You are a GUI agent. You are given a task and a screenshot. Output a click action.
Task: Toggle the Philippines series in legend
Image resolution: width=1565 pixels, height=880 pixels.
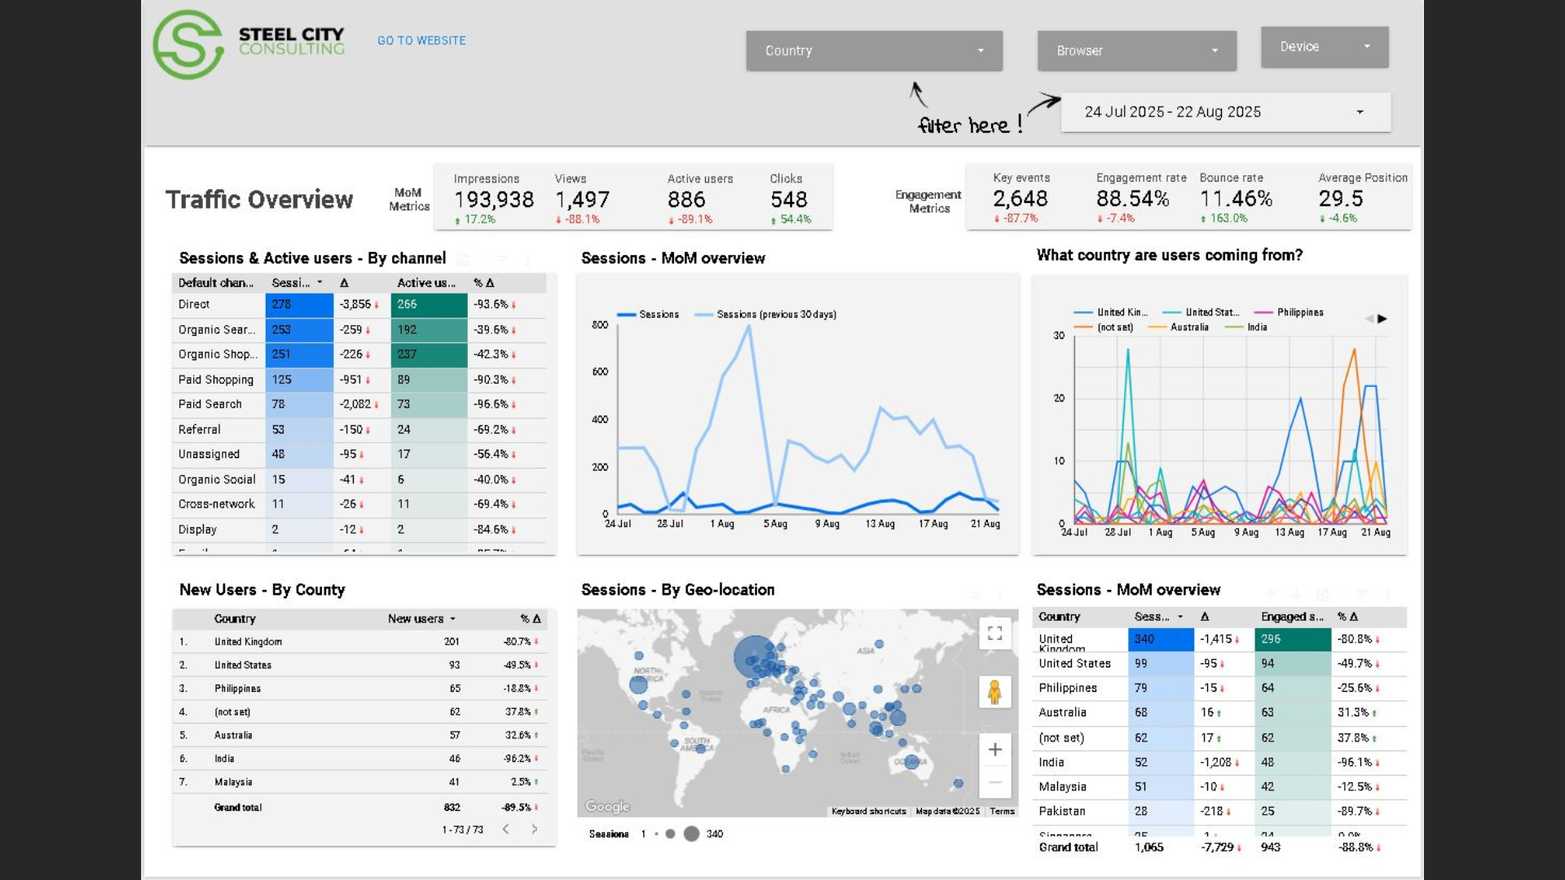coord(1299,312)
